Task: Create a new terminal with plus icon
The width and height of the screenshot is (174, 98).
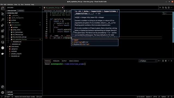Action: pyautogui.click(x=159, y=61)
